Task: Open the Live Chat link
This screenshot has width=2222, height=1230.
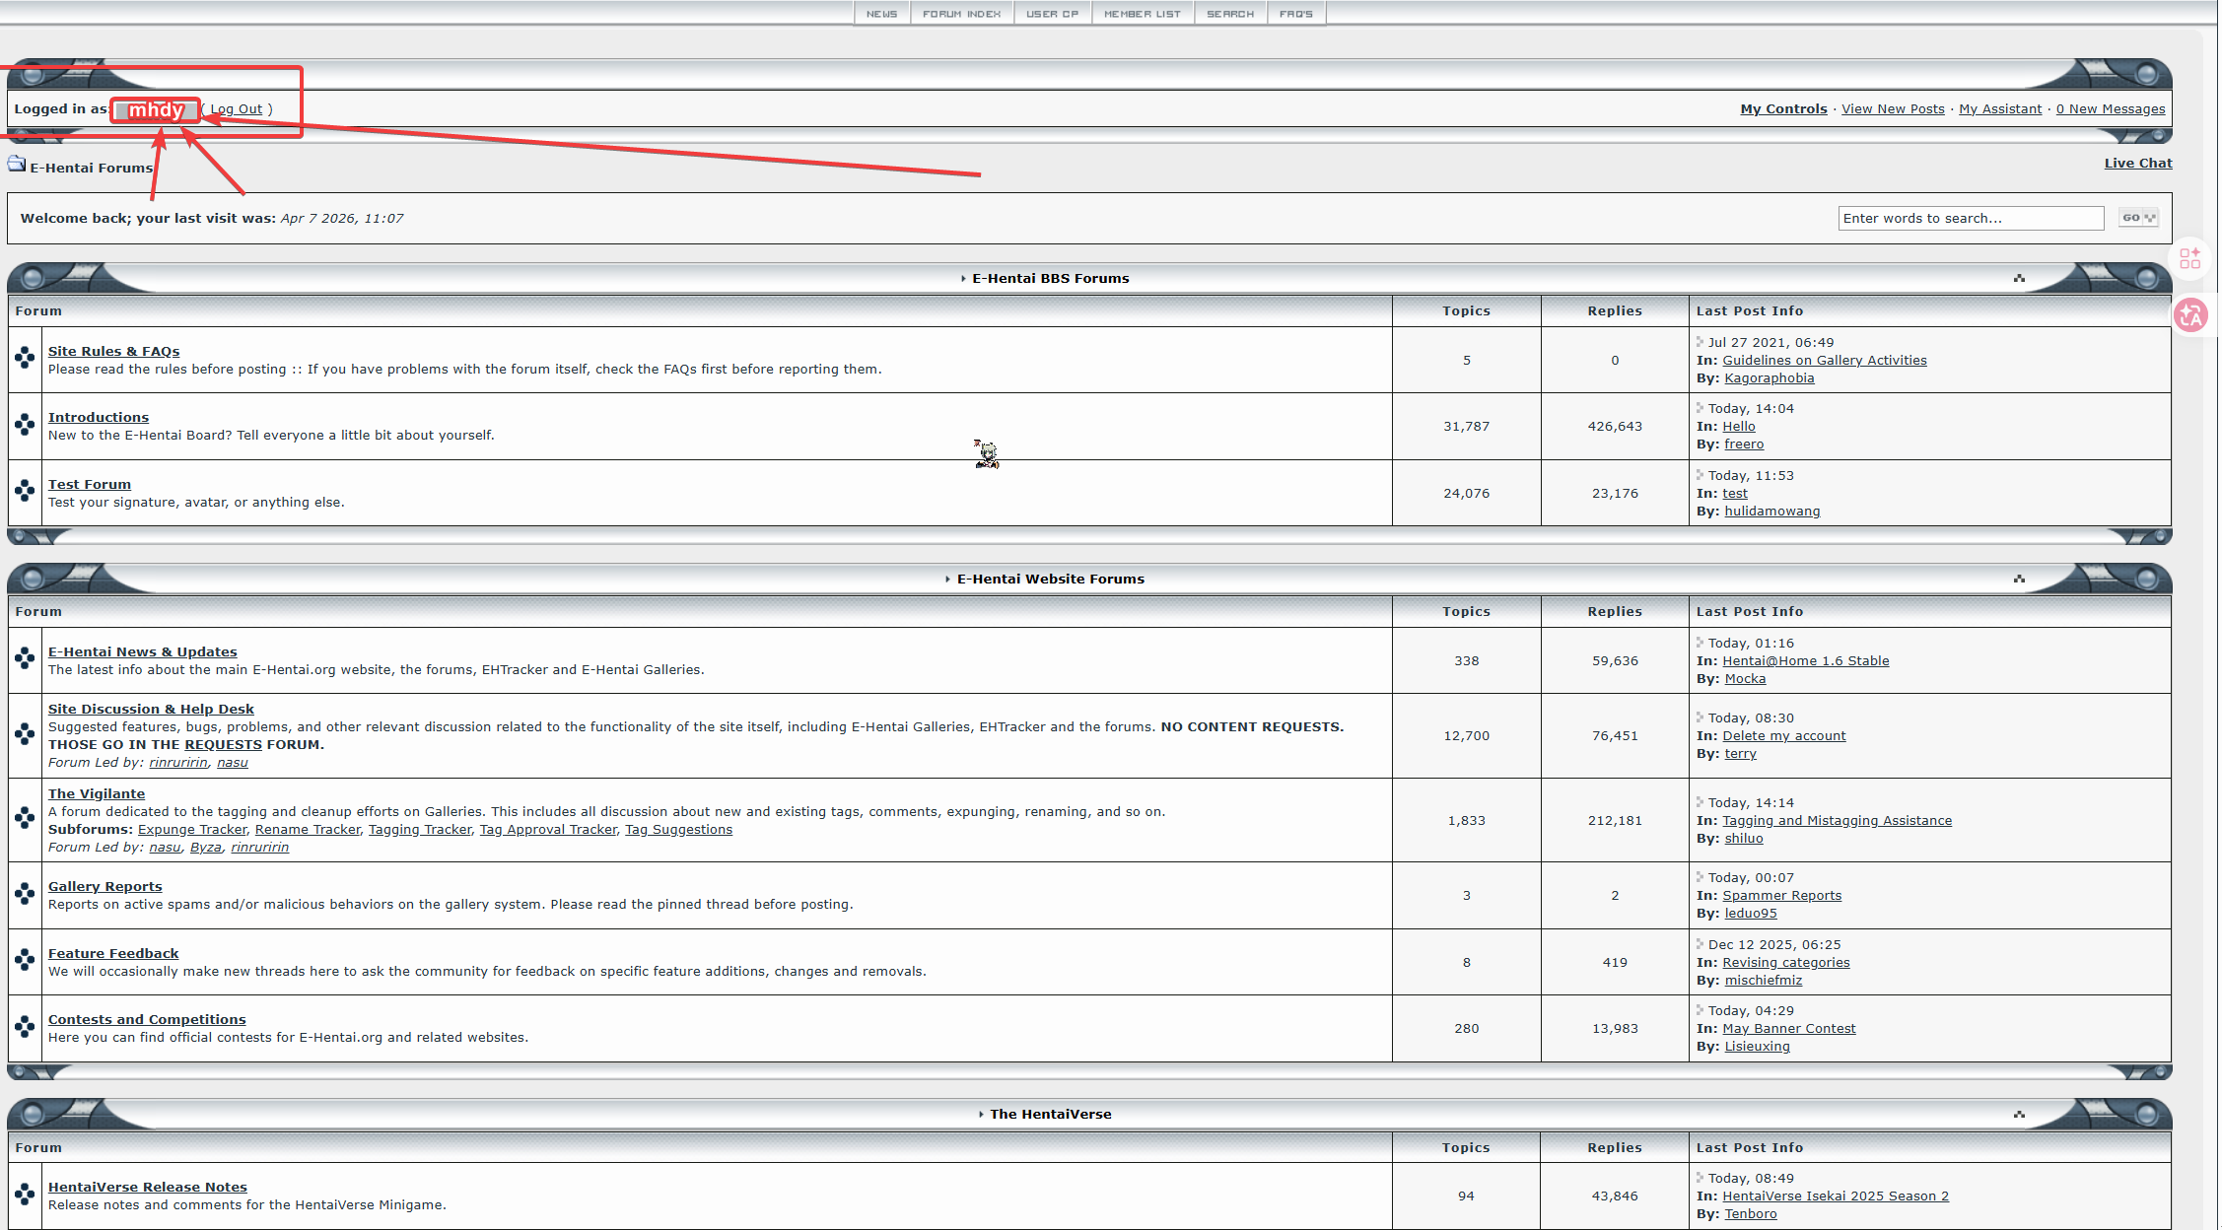Action: pyautogui.click(x=2138, y=164)
